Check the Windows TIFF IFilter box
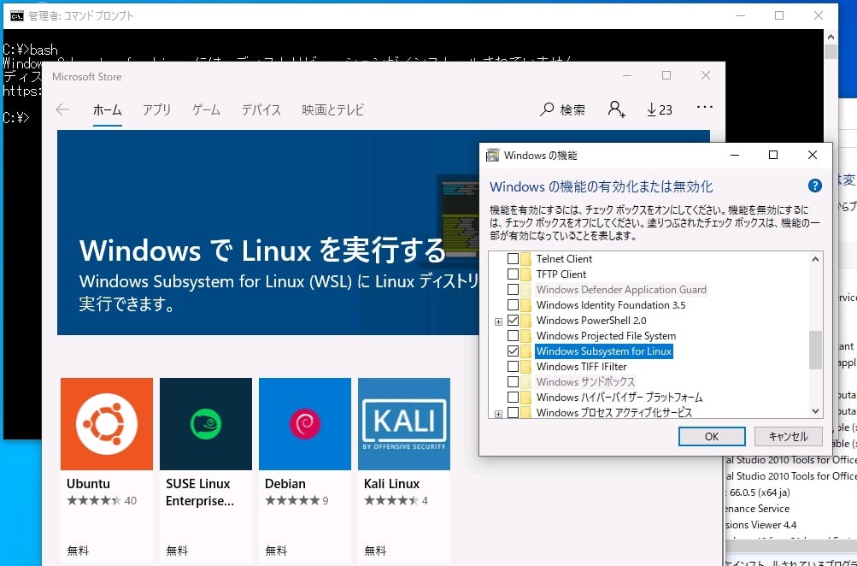 point(513,367)
